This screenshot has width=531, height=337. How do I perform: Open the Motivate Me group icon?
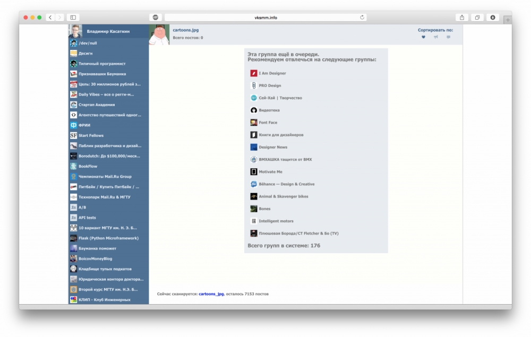[254, 171]
